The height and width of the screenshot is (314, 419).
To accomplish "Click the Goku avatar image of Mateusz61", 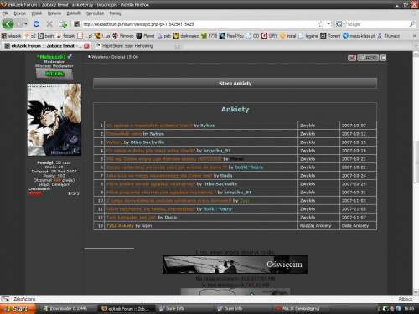I will [x=54, y=120].
